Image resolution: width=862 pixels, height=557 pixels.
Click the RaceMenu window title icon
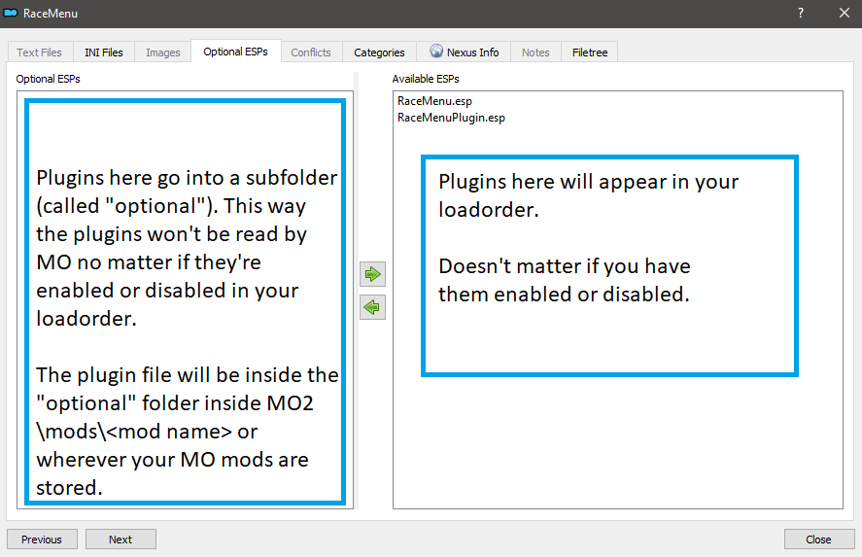[x=11, y=13]
